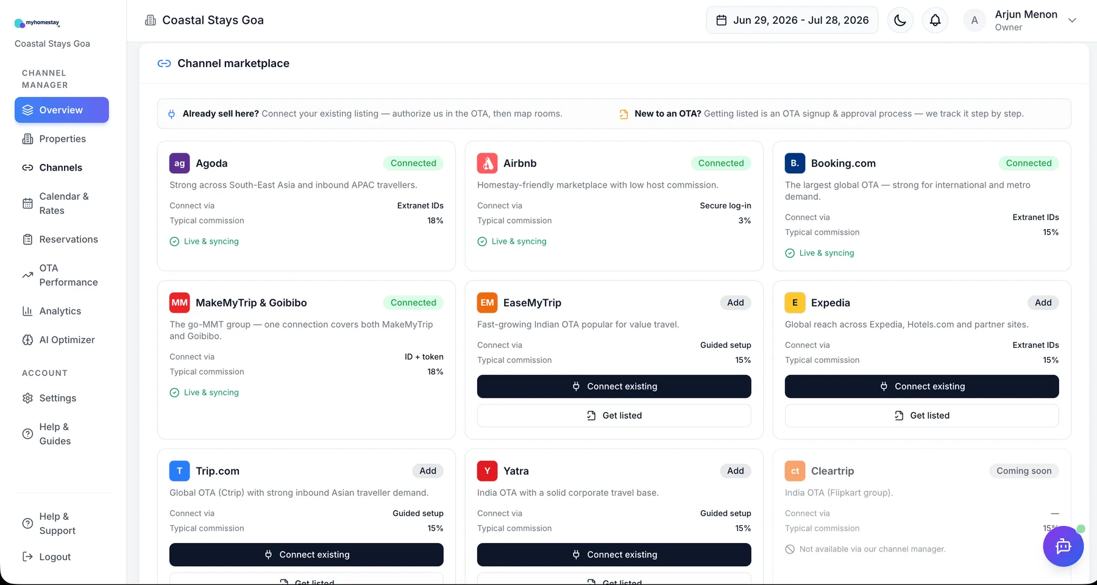Connect existing Yatra listing
The height and width of the screenshot is (585, 1097).
[614, 555]
